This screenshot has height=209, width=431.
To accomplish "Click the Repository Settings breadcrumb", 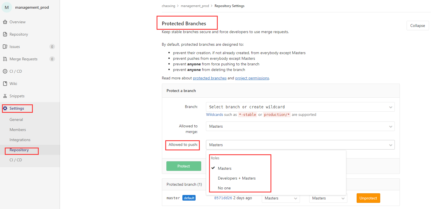I will (x=229, y=6).
